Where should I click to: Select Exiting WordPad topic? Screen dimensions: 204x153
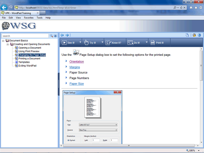pyautogui.click(x=27, y=66)
